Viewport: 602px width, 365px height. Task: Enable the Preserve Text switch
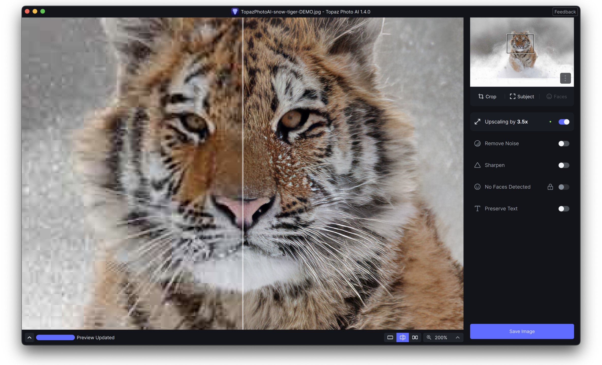click(564, 209)
